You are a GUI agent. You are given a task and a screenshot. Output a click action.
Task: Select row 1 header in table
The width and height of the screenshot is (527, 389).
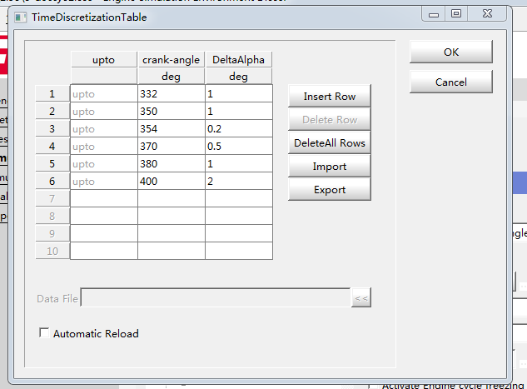point(52,94)
